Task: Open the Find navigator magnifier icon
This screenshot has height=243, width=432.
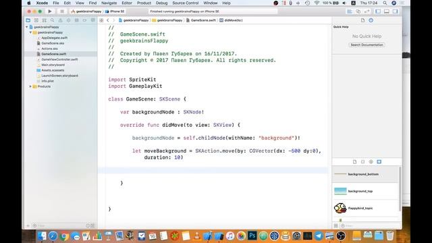Action: point(53,20)
